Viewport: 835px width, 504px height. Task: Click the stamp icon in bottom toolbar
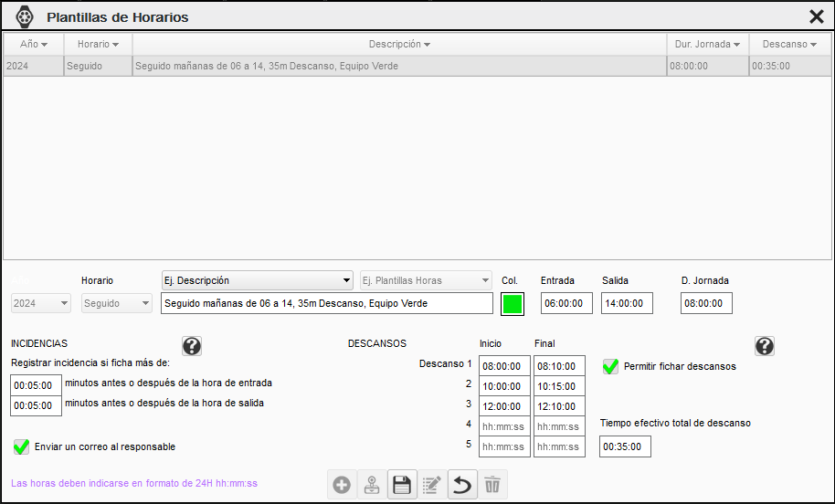pos(372,485)
